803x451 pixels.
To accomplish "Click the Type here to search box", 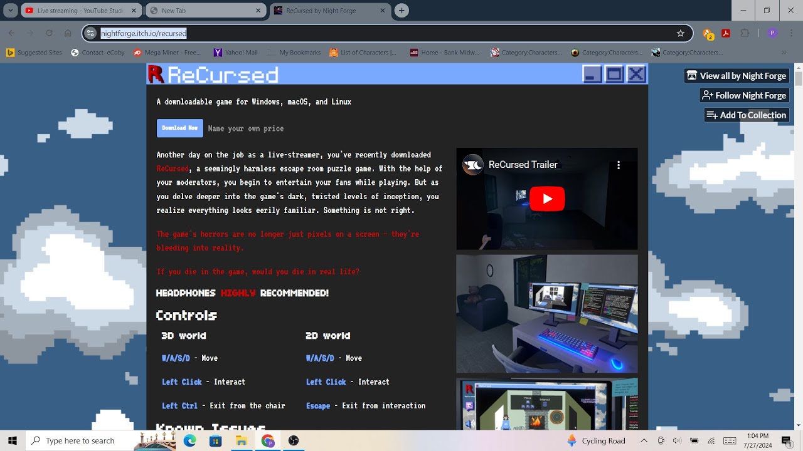I will coord(80,440).
